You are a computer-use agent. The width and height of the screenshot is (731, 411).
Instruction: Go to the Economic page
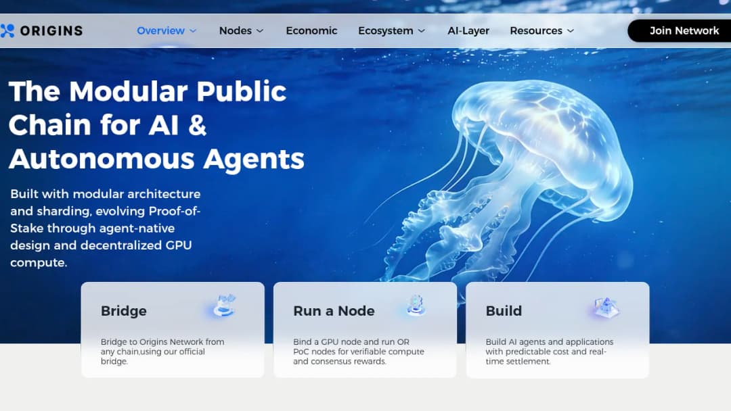tap(311, 30)
